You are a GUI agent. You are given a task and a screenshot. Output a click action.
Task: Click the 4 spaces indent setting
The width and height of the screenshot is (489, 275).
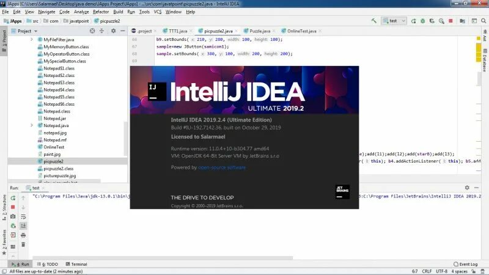point(460,271)
